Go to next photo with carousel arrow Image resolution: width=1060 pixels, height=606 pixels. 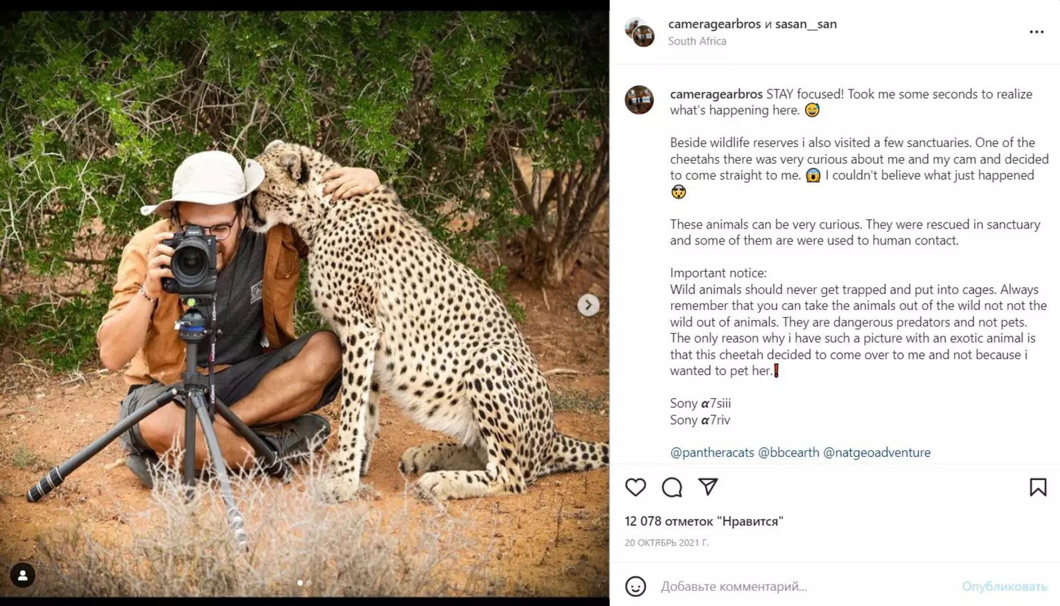coord(588,305)
